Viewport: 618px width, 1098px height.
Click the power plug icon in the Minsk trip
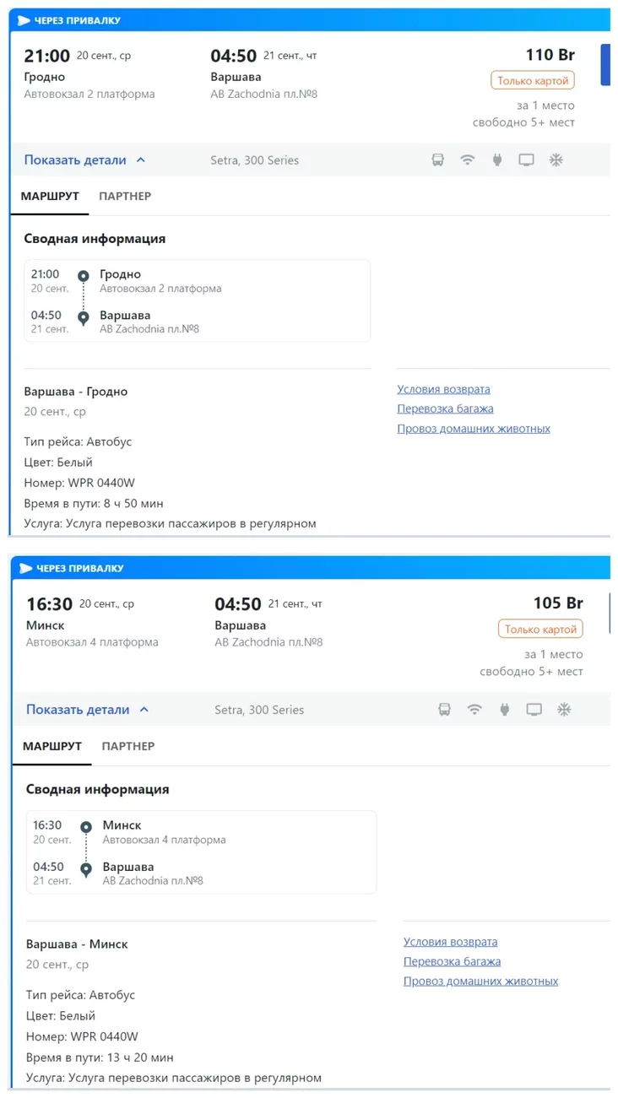(505, 710)
